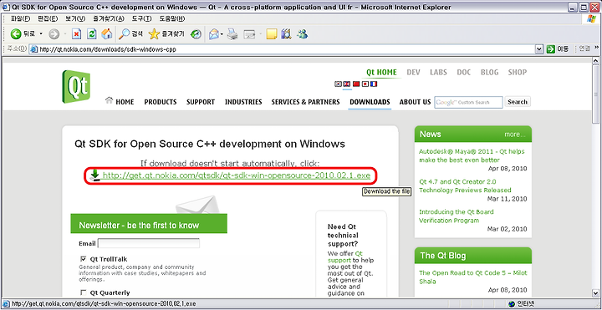
Task: Click the green Back arrow button
Action: pyautogui.click(x=16, y=34)
